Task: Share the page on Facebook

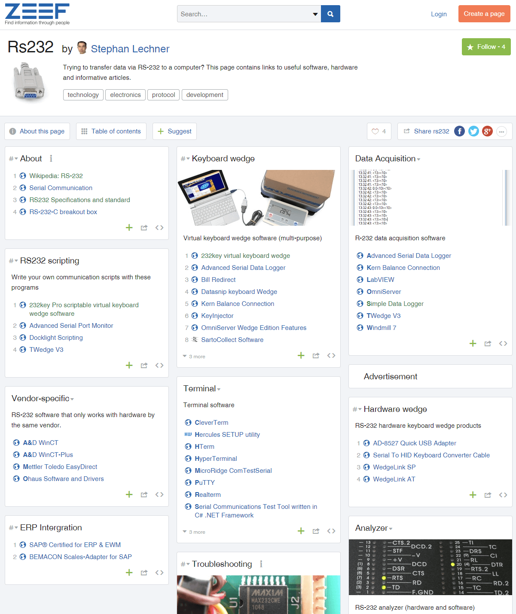Action: pos(459,131)
